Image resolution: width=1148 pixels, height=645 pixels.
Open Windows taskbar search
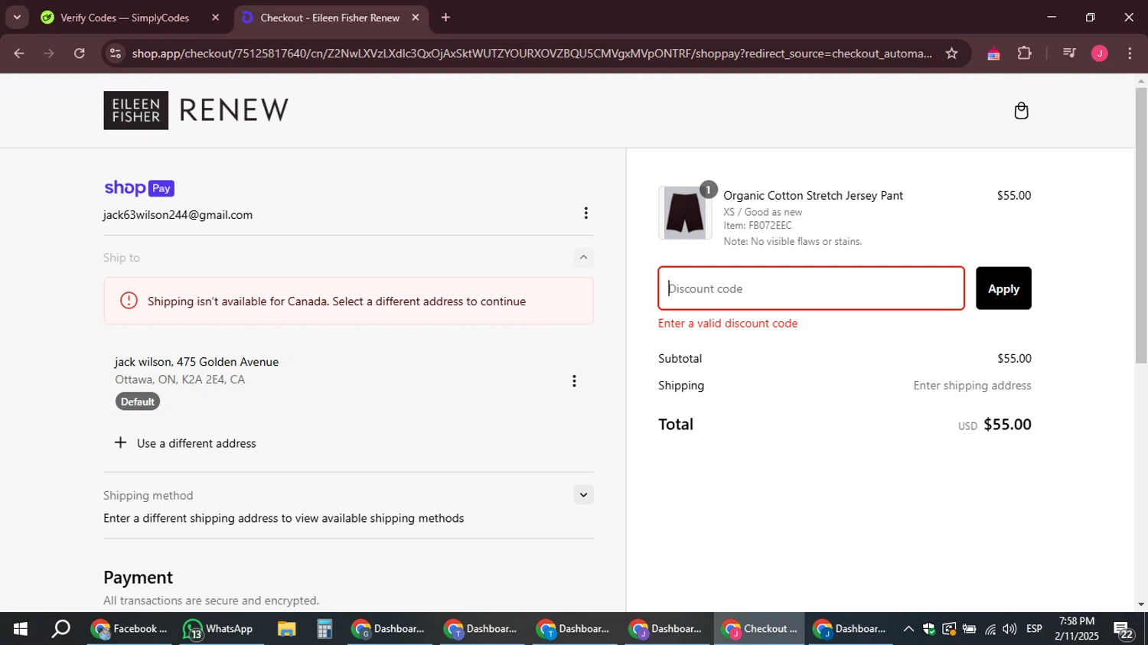pyautogui.click(x=60, y=629)
